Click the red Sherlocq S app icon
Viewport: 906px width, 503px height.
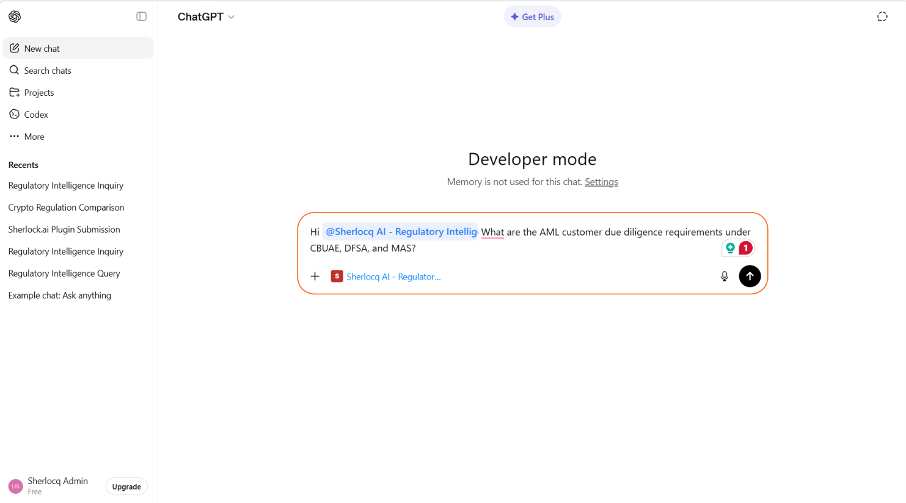pos(337,277)
